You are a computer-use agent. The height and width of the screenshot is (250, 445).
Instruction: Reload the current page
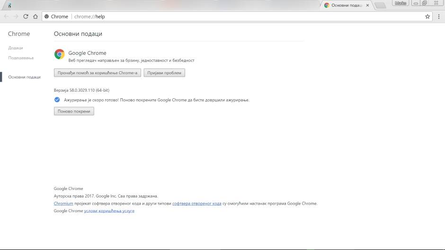[26, 17]
